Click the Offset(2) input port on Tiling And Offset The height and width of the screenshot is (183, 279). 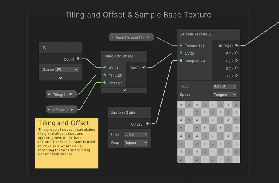click(105, 83)
